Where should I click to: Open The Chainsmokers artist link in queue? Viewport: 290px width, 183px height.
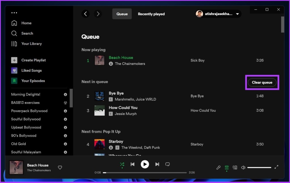[x=130, y=64]
